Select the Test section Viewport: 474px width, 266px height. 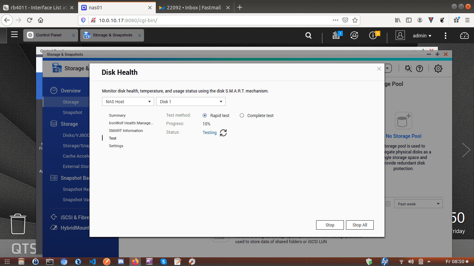(x=112, y=138)
